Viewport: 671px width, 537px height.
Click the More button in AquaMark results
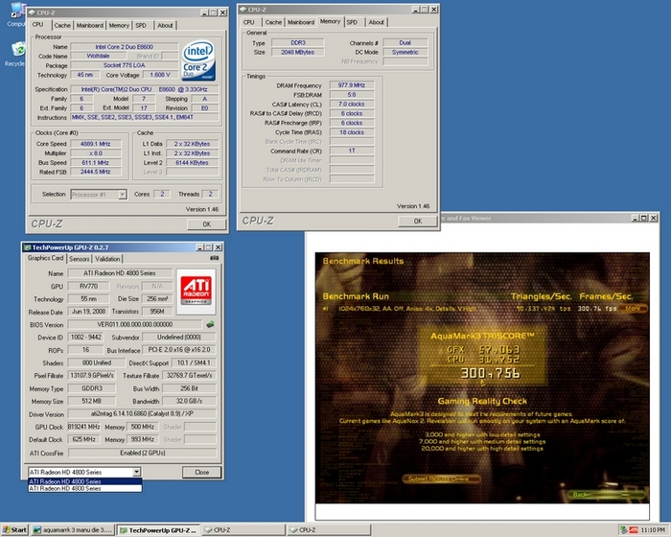pos(633,309)
